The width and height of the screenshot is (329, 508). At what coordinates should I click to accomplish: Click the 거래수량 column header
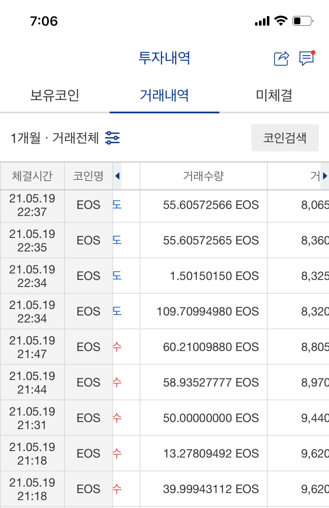point(203,176)
